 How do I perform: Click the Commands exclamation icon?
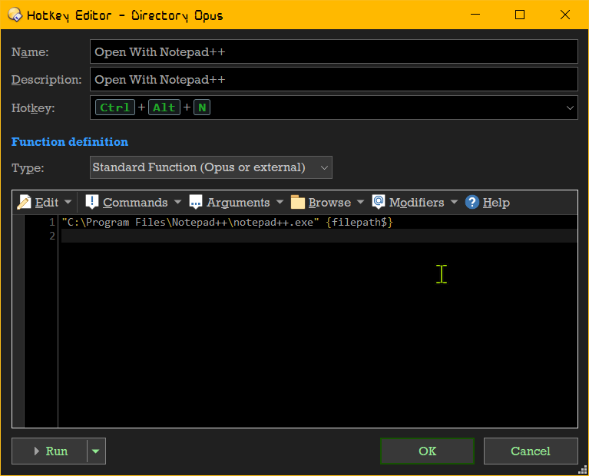pyautogui.click(x=91, y=202)
